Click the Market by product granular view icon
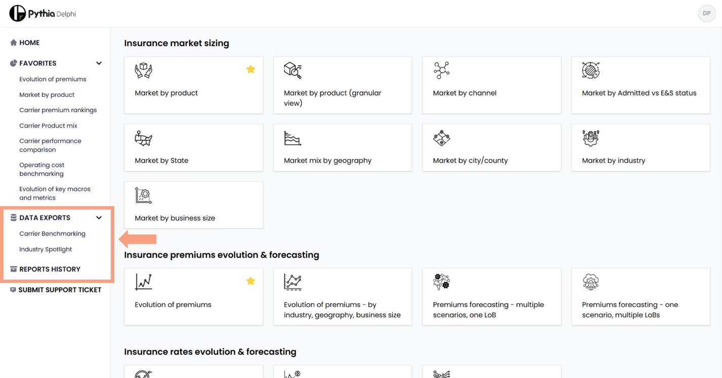This screenshot has width=722, height=378. click(292, 70)
